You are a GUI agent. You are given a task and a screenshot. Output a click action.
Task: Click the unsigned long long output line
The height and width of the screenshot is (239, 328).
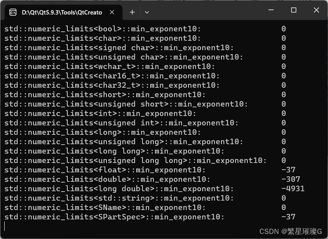tap(117, 160)
